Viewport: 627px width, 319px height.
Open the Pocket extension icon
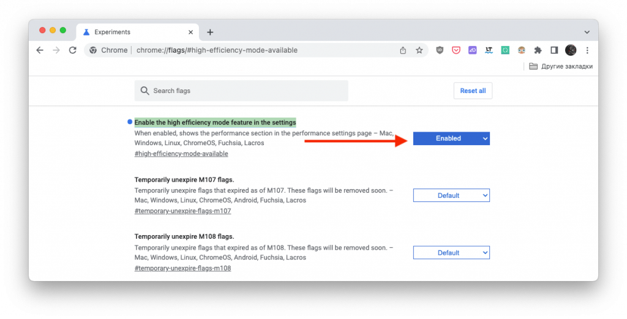click(x=456, y=50)
